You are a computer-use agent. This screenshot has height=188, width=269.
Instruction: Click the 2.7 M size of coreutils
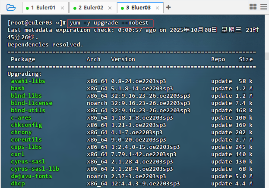pos(244,140)
